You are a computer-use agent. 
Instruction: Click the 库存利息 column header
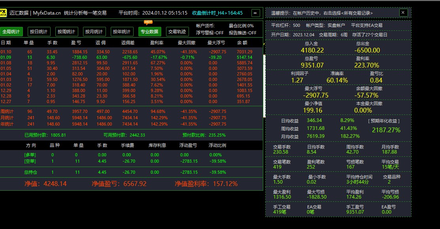pyautogui.click(x=157, y=145)
